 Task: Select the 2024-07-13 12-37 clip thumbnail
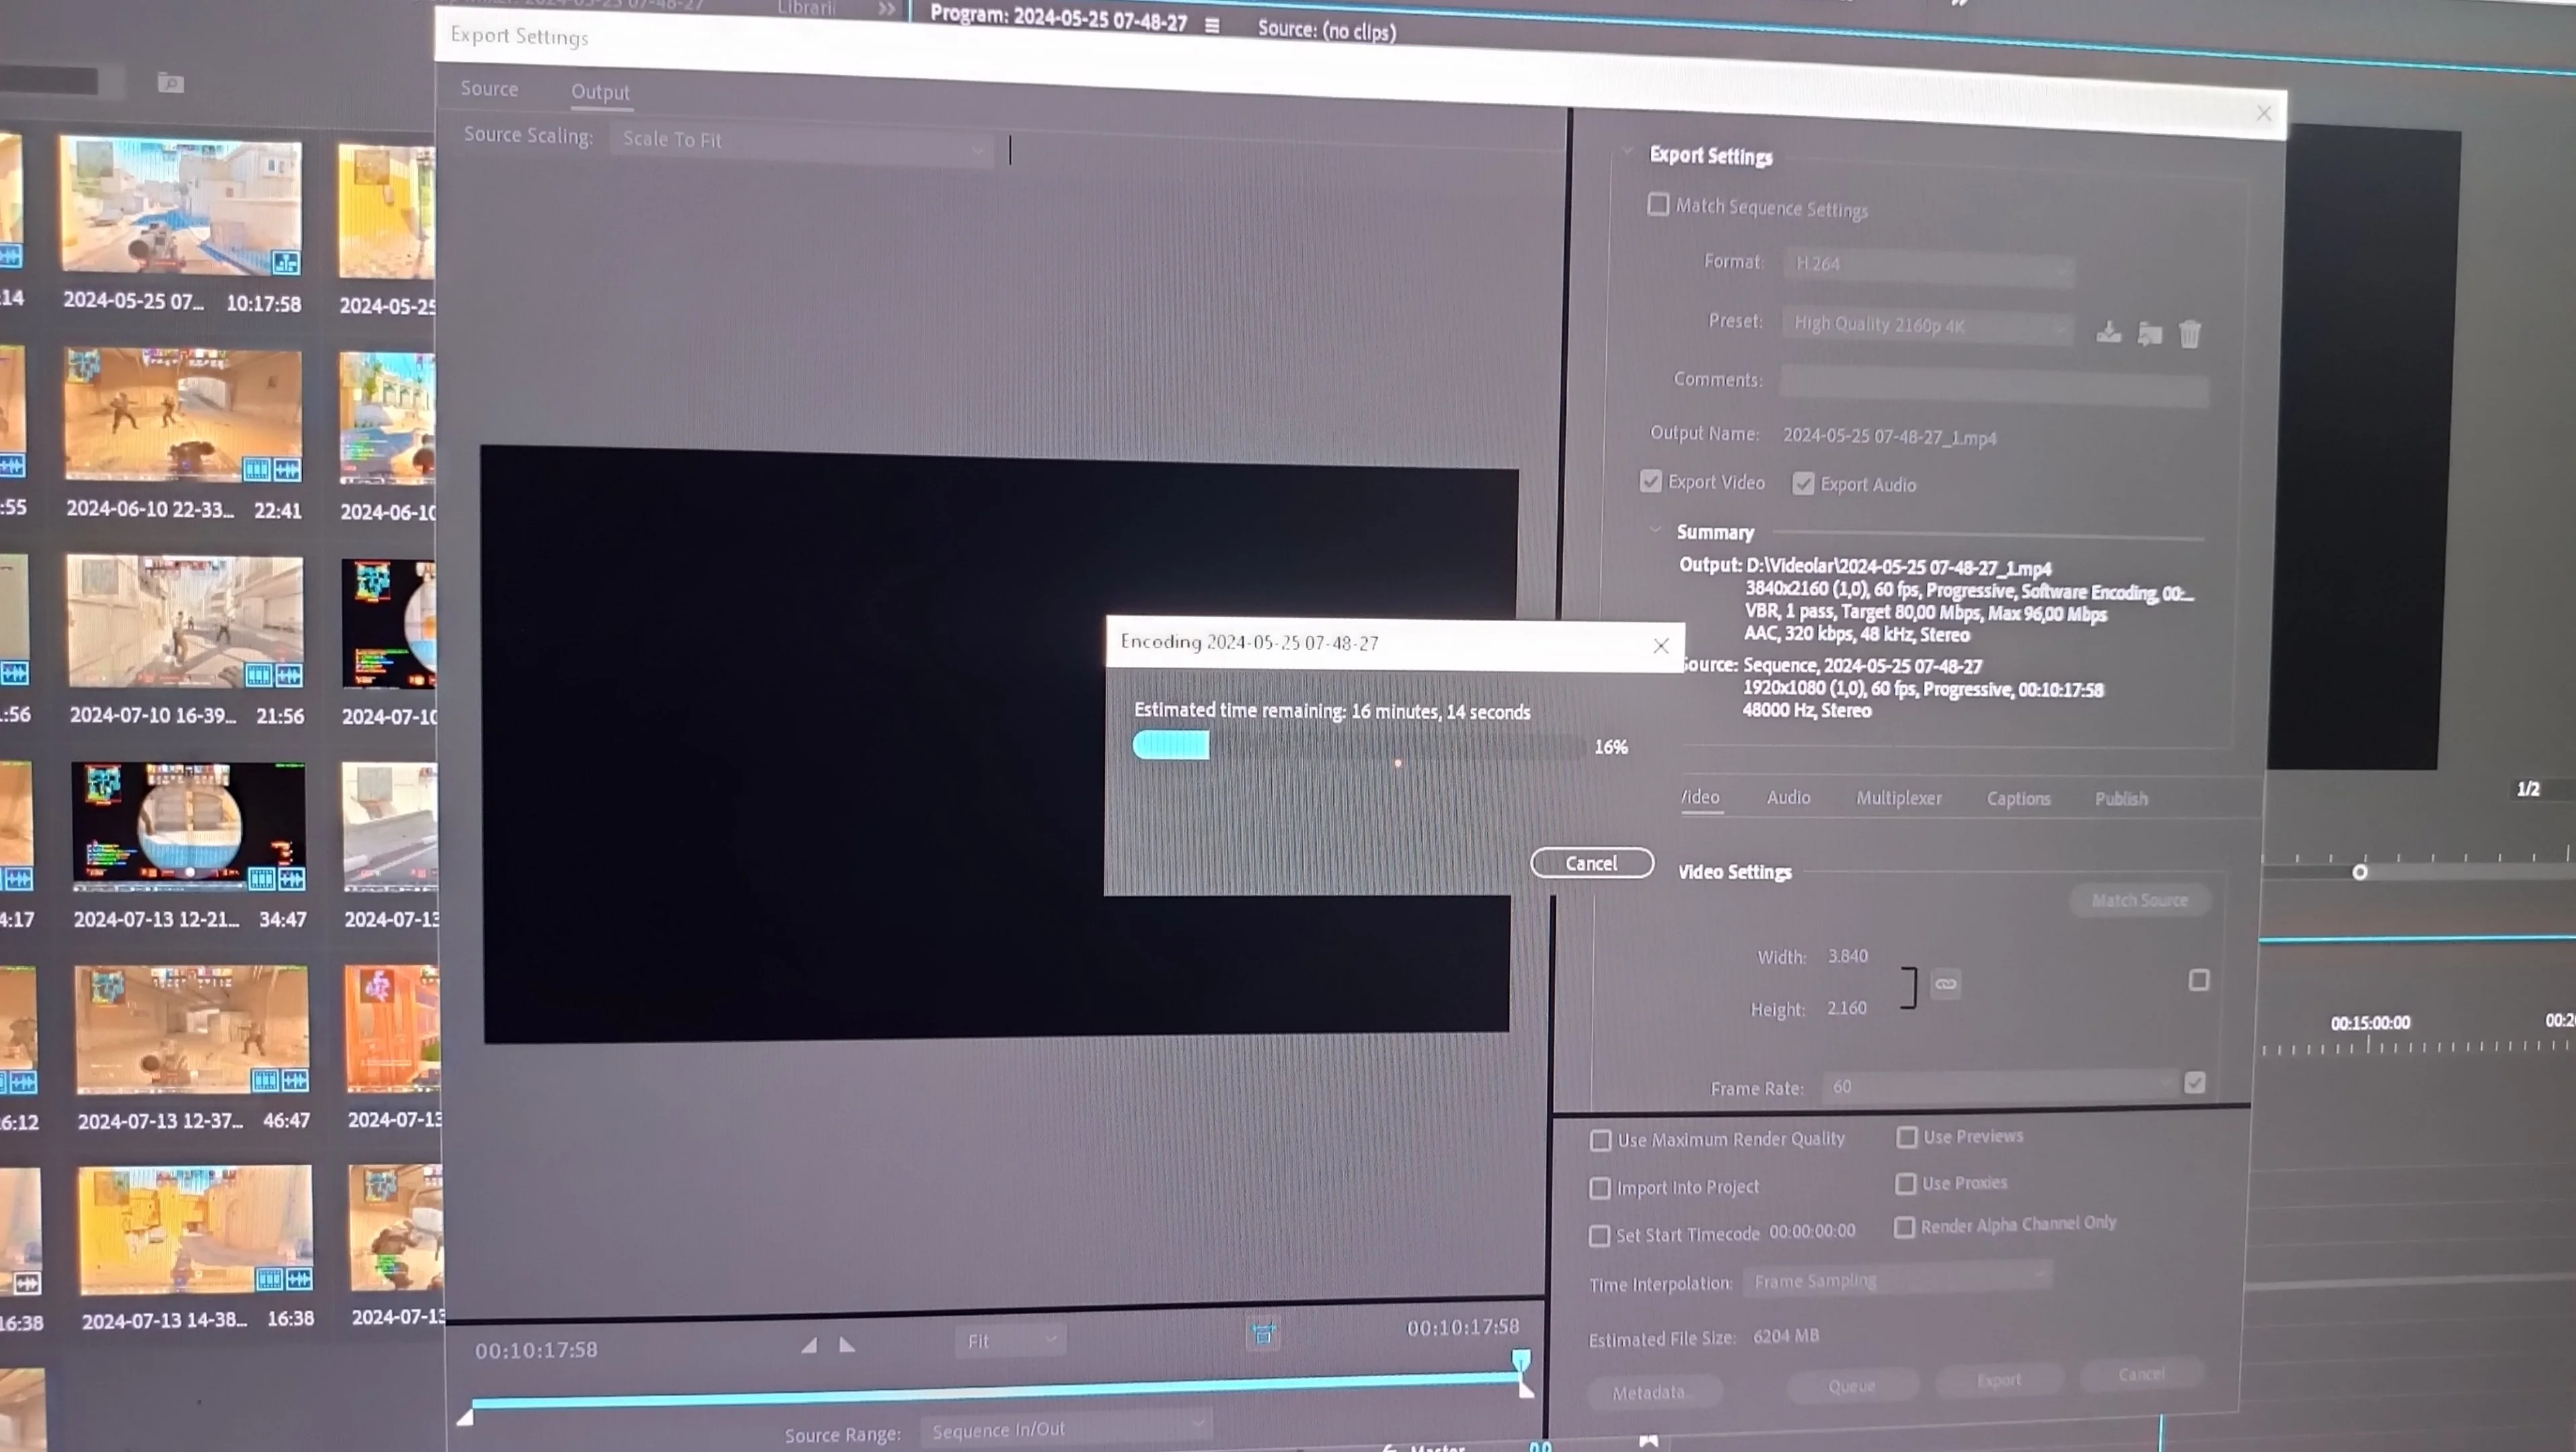coord(192,1031)
